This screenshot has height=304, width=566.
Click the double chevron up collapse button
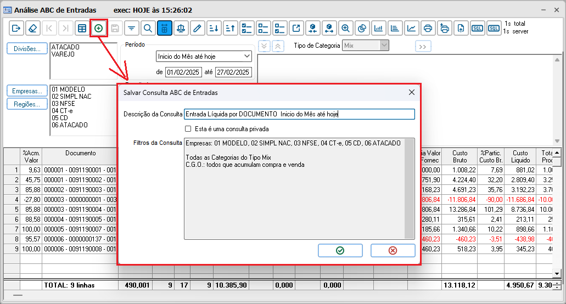coord(278,46)
